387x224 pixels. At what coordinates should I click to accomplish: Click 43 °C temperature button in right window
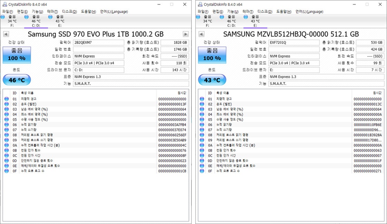pos(212,80)
